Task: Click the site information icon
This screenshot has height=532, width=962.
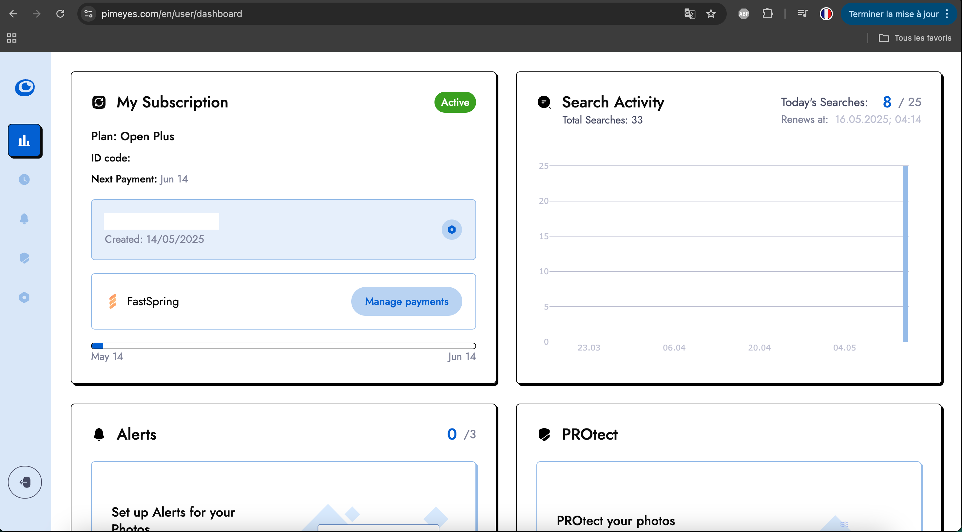Action: pyautogui.click(x=88, y=14)
